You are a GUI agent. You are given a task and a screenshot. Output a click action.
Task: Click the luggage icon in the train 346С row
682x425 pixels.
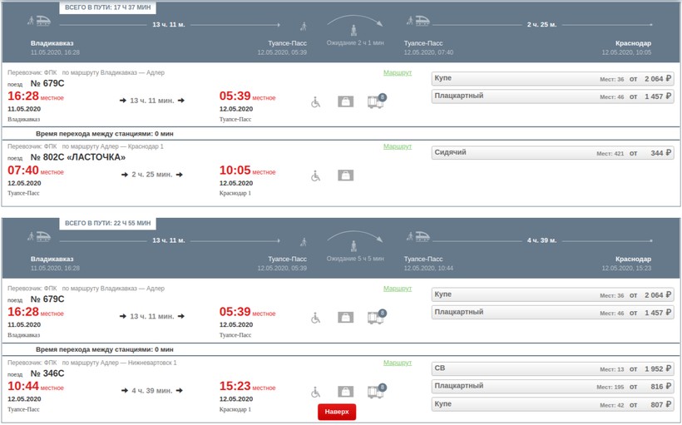point(345,391)
